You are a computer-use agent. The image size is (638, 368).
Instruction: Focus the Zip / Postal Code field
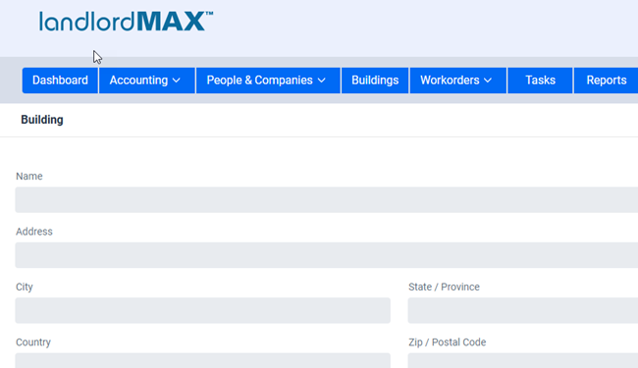[x=523, y=361]
